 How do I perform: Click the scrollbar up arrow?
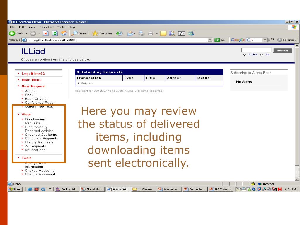(x=297, y=45)
